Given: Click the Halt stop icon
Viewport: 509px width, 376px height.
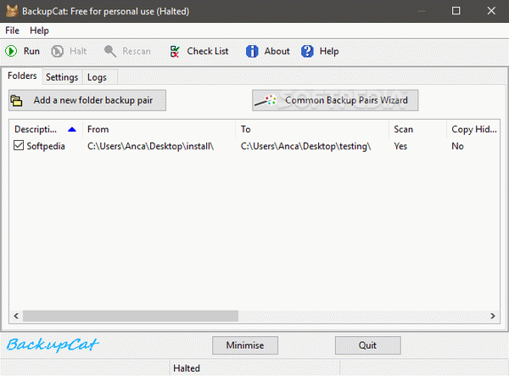Looking at the screenshot, I should click(x=58, y=51).
